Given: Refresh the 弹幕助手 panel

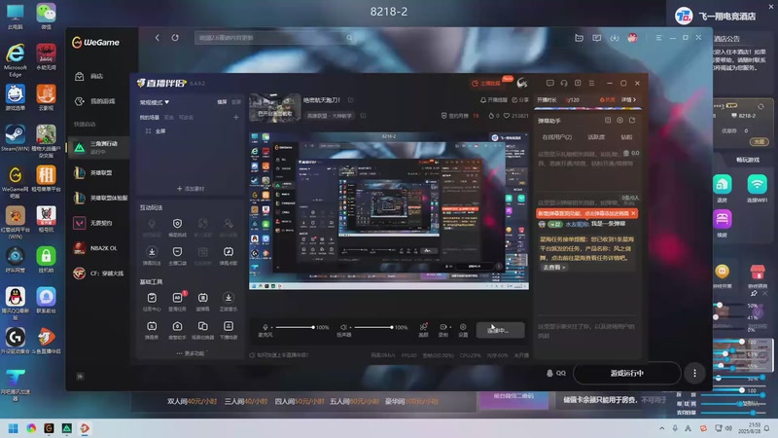Looking at the screenshot, I should click(x=632, y=120).
